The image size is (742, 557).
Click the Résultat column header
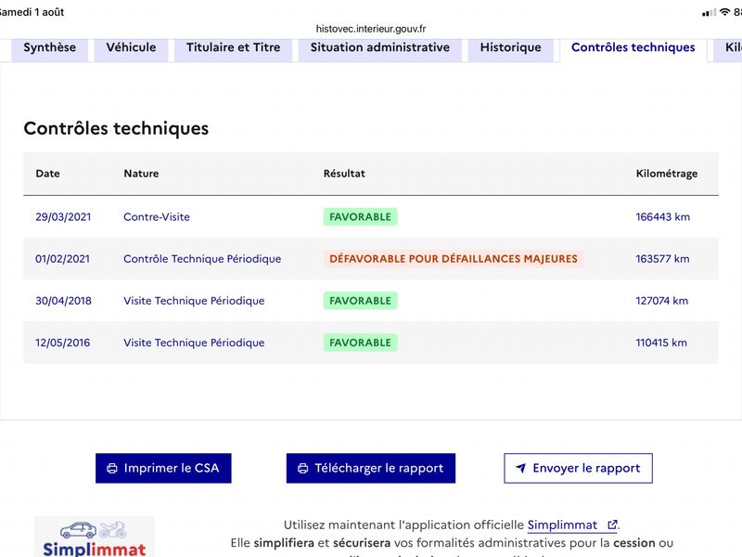click(344, 174)
